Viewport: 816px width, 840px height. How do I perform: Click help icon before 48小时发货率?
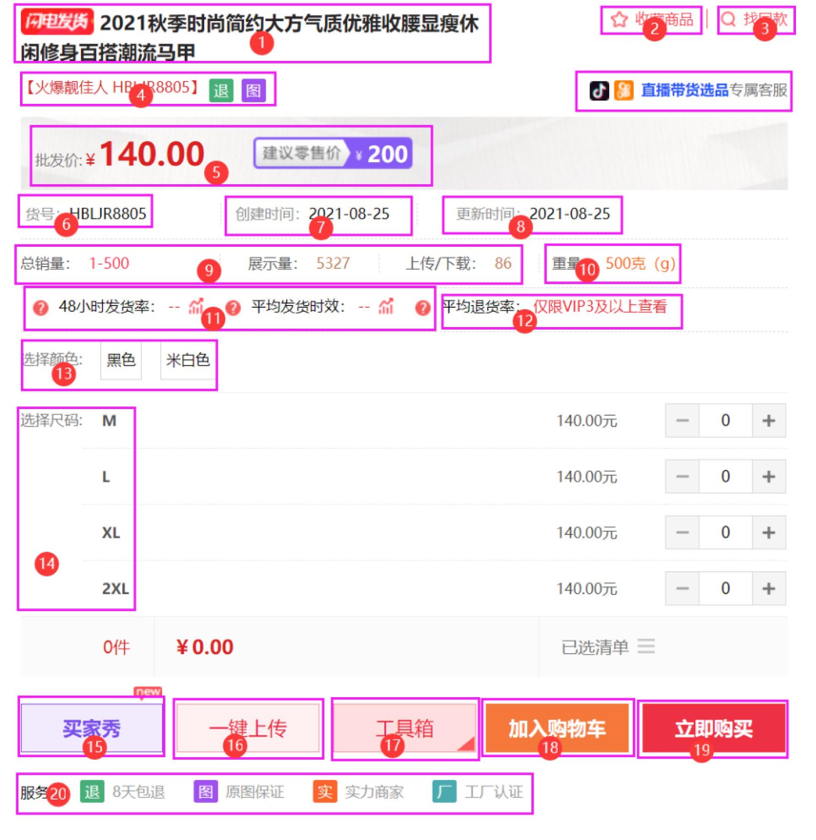click(x=40, y=308)
